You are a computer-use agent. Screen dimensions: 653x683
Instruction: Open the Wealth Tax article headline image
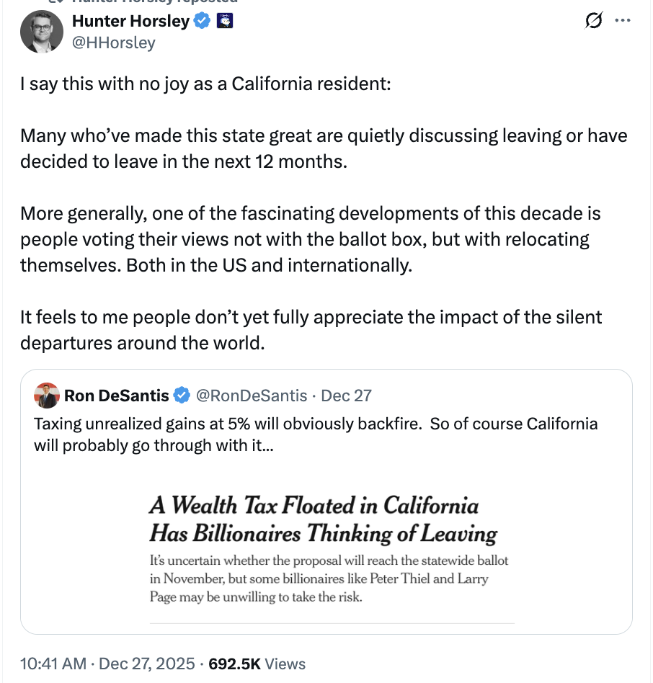pyautogui.click(x=324, y=519)
